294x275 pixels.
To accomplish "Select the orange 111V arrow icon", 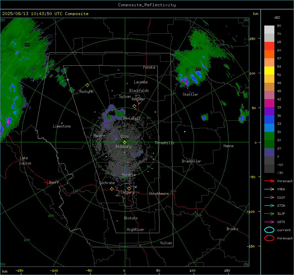I will coord(269,197).
